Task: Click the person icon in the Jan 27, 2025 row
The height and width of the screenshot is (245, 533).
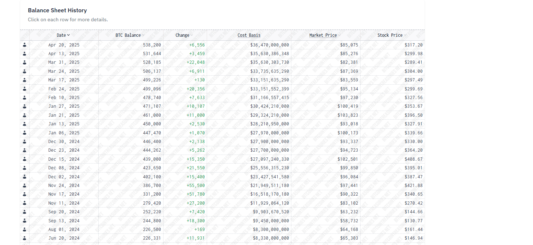Action: (x=24, y=106)
